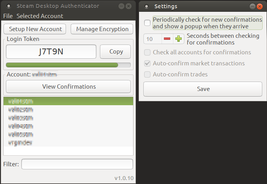
Task: Close the Settings window
Action: 259,7
